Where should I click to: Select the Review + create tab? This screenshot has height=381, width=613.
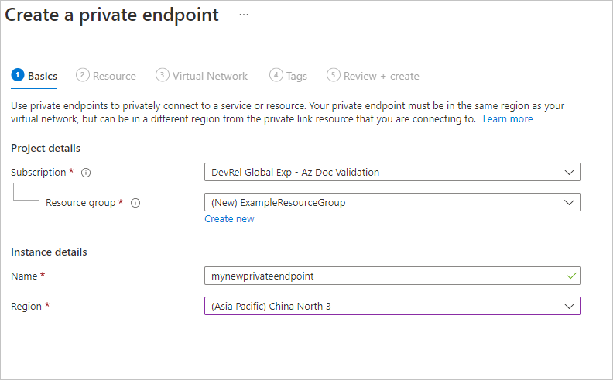point(381,76)
